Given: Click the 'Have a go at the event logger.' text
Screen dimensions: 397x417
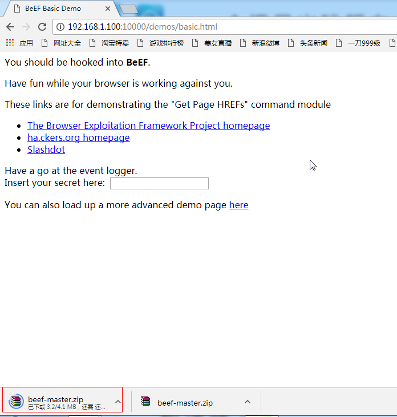Looking at the screenshot, I should [x=71, y=171].
